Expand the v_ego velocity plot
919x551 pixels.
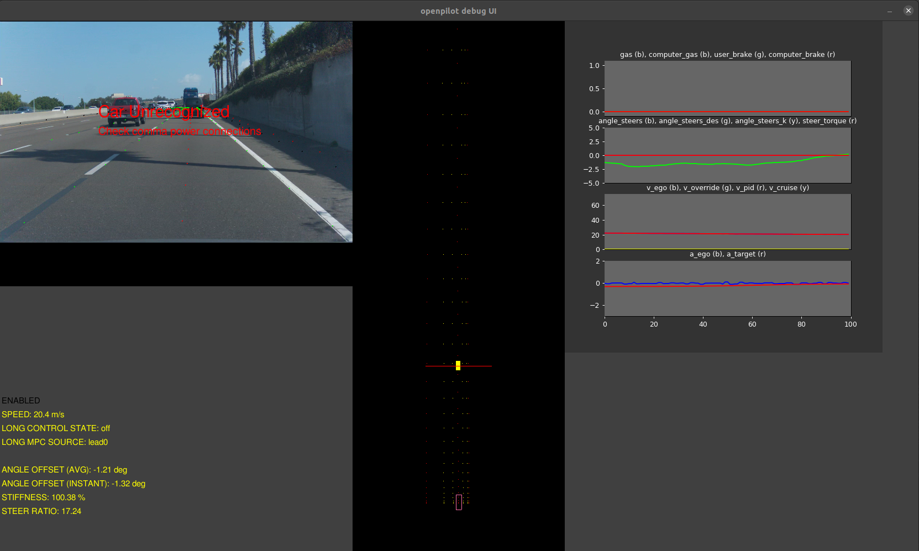click(728, 222)
